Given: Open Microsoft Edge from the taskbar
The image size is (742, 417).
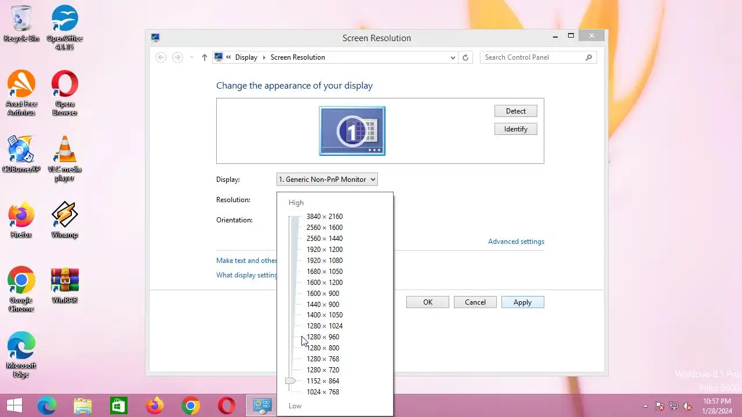Looking at the screenshot, I should tap(47, 405).
